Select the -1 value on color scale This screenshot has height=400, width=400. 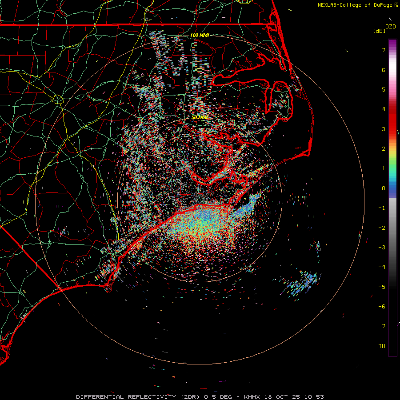click(382, 208)
